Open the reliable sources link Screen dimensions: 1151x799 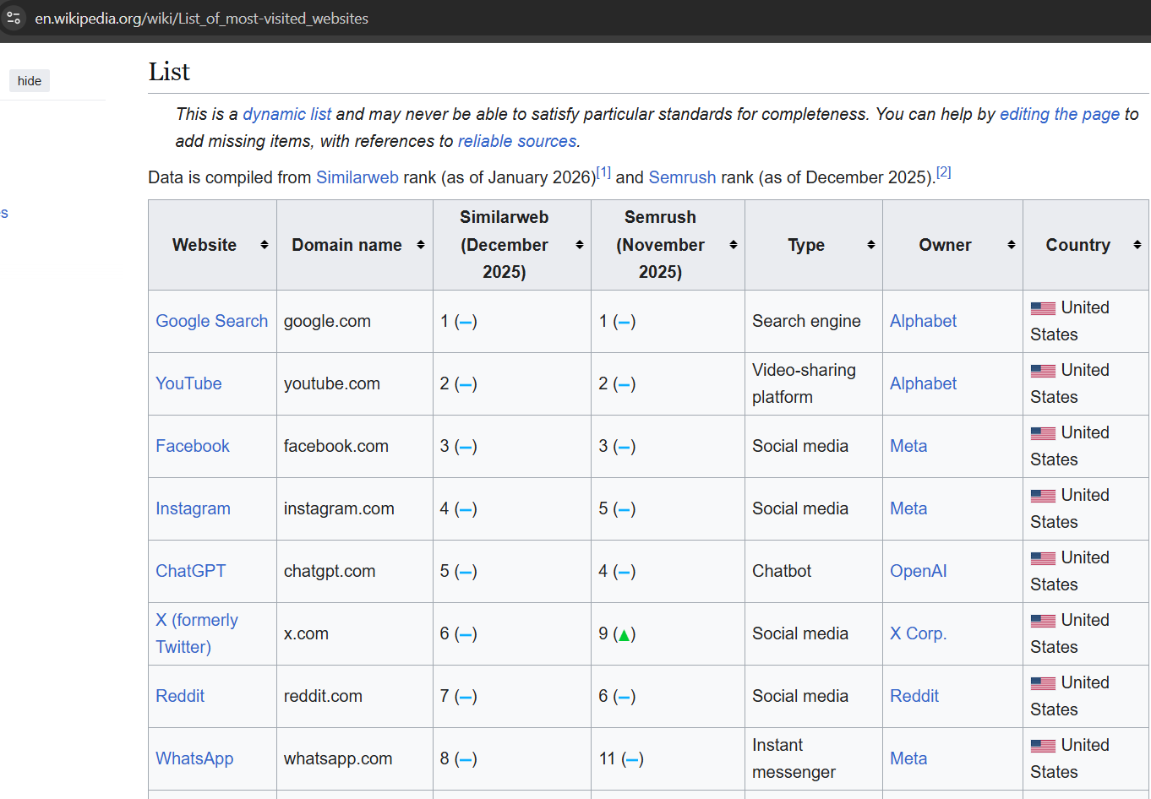(517, 141)
